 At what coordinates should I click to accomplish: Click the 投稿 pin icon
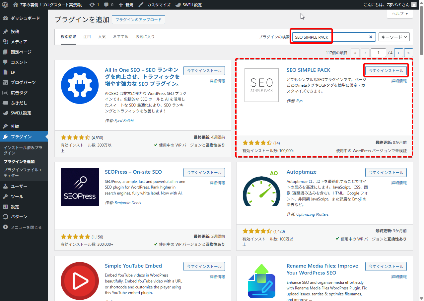click(5, 32)
